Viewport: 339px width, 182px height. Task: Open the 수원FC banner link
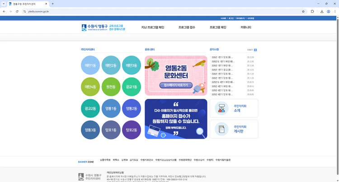tap(210, 160)
